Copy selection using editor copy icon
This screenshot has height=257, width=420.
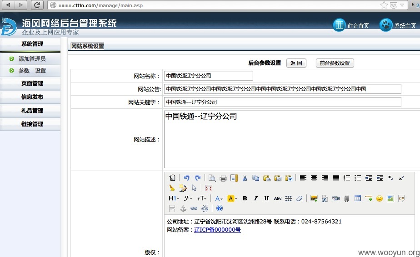(x=255, y=178)
